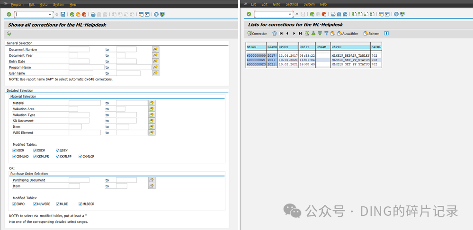Toggle the CKMLCR checkbox

[80, 157]
